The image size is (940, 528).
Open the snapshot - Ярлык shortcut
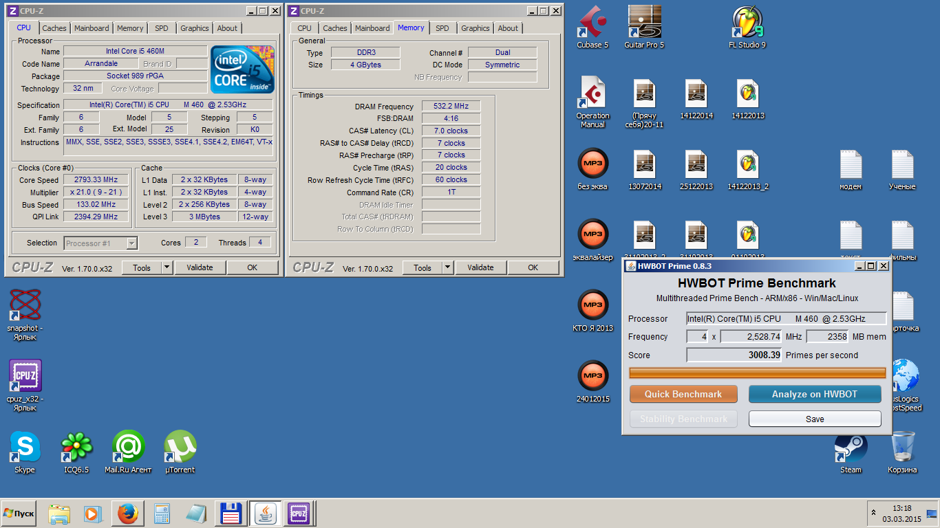25,315
